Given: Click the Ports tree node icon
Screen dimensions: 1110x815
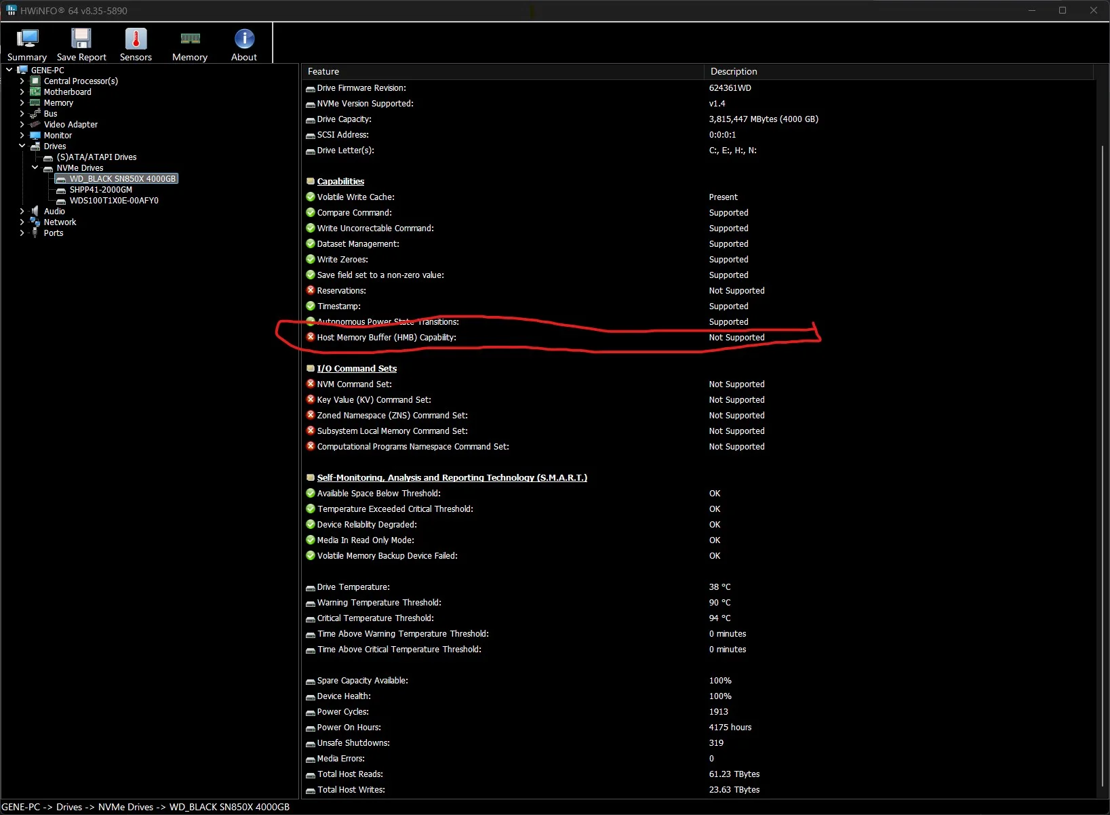Looking at the screenshot, I should point(35,233).
